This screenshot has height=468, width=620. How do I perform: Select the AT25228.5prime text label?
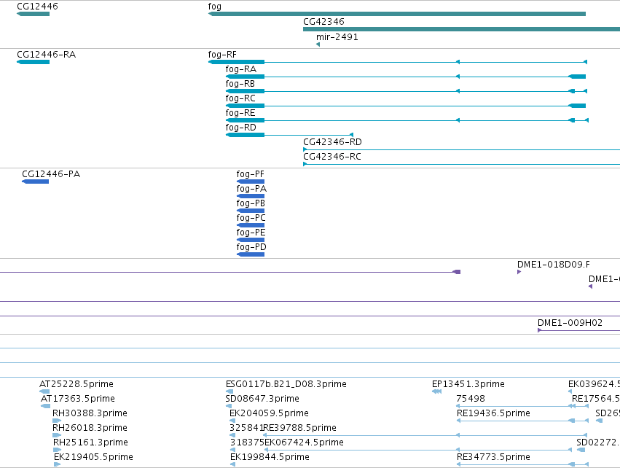(x=76, y=384)
